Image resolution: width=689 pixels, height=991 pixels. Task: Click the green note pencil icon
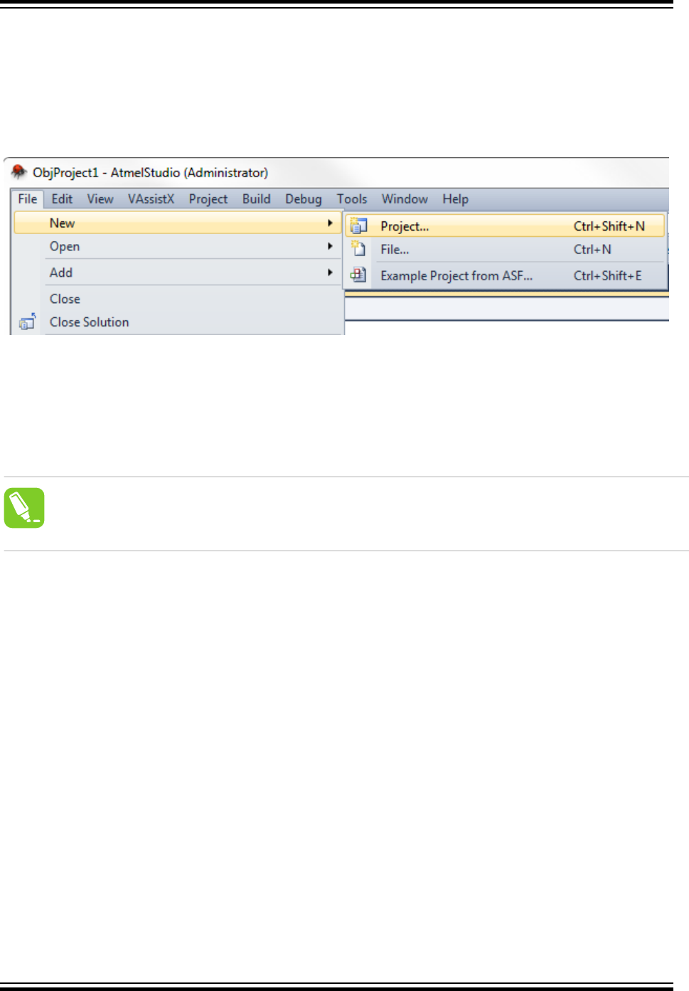pos(24,508)
